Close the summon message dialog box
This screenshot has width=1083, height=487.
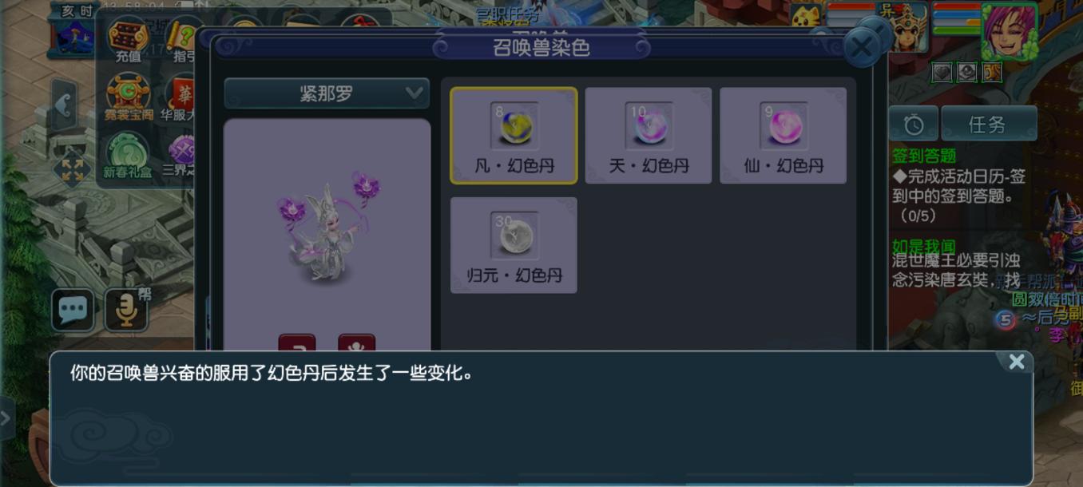[x=1016, y=362]
